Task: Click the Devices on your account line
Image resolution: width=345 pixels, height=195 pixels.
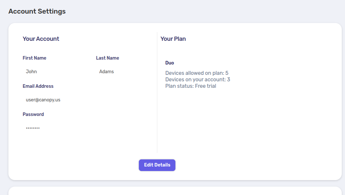Action: coord(198,80)
